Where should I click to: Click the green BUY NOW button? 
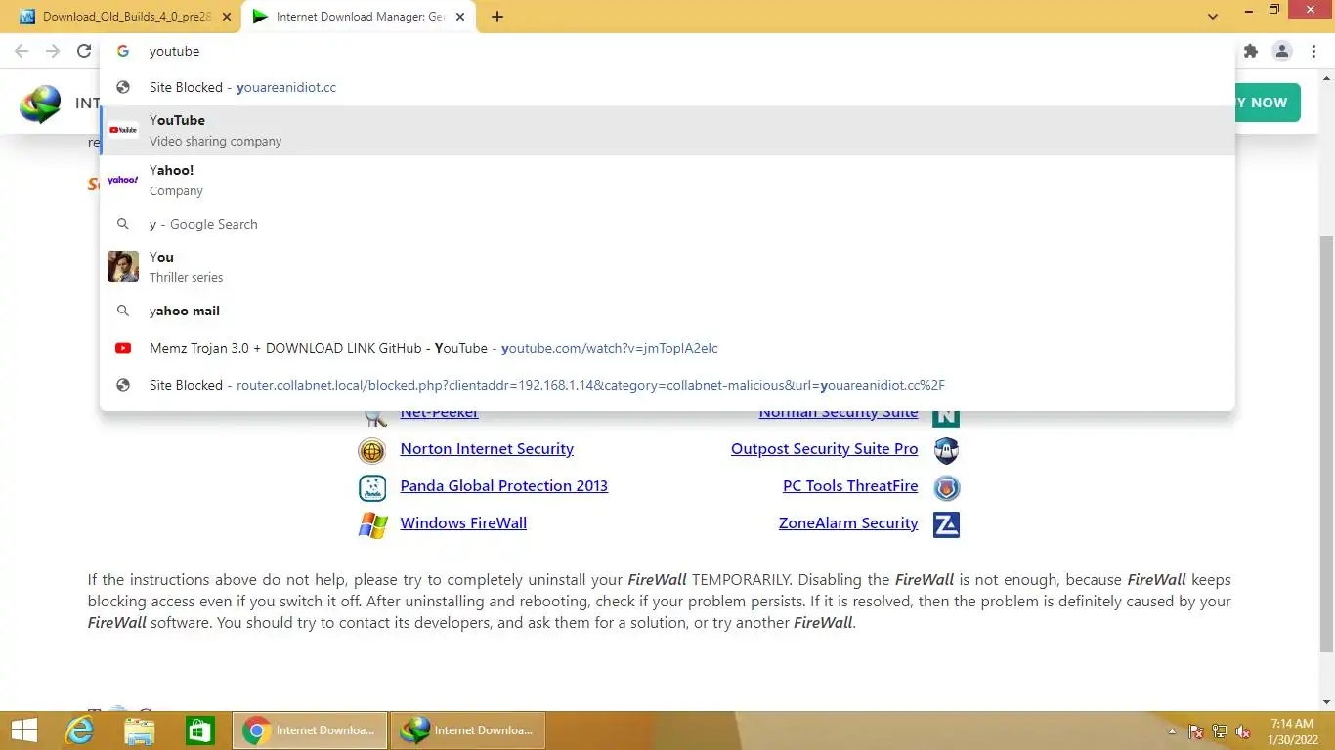(1267, 103)
